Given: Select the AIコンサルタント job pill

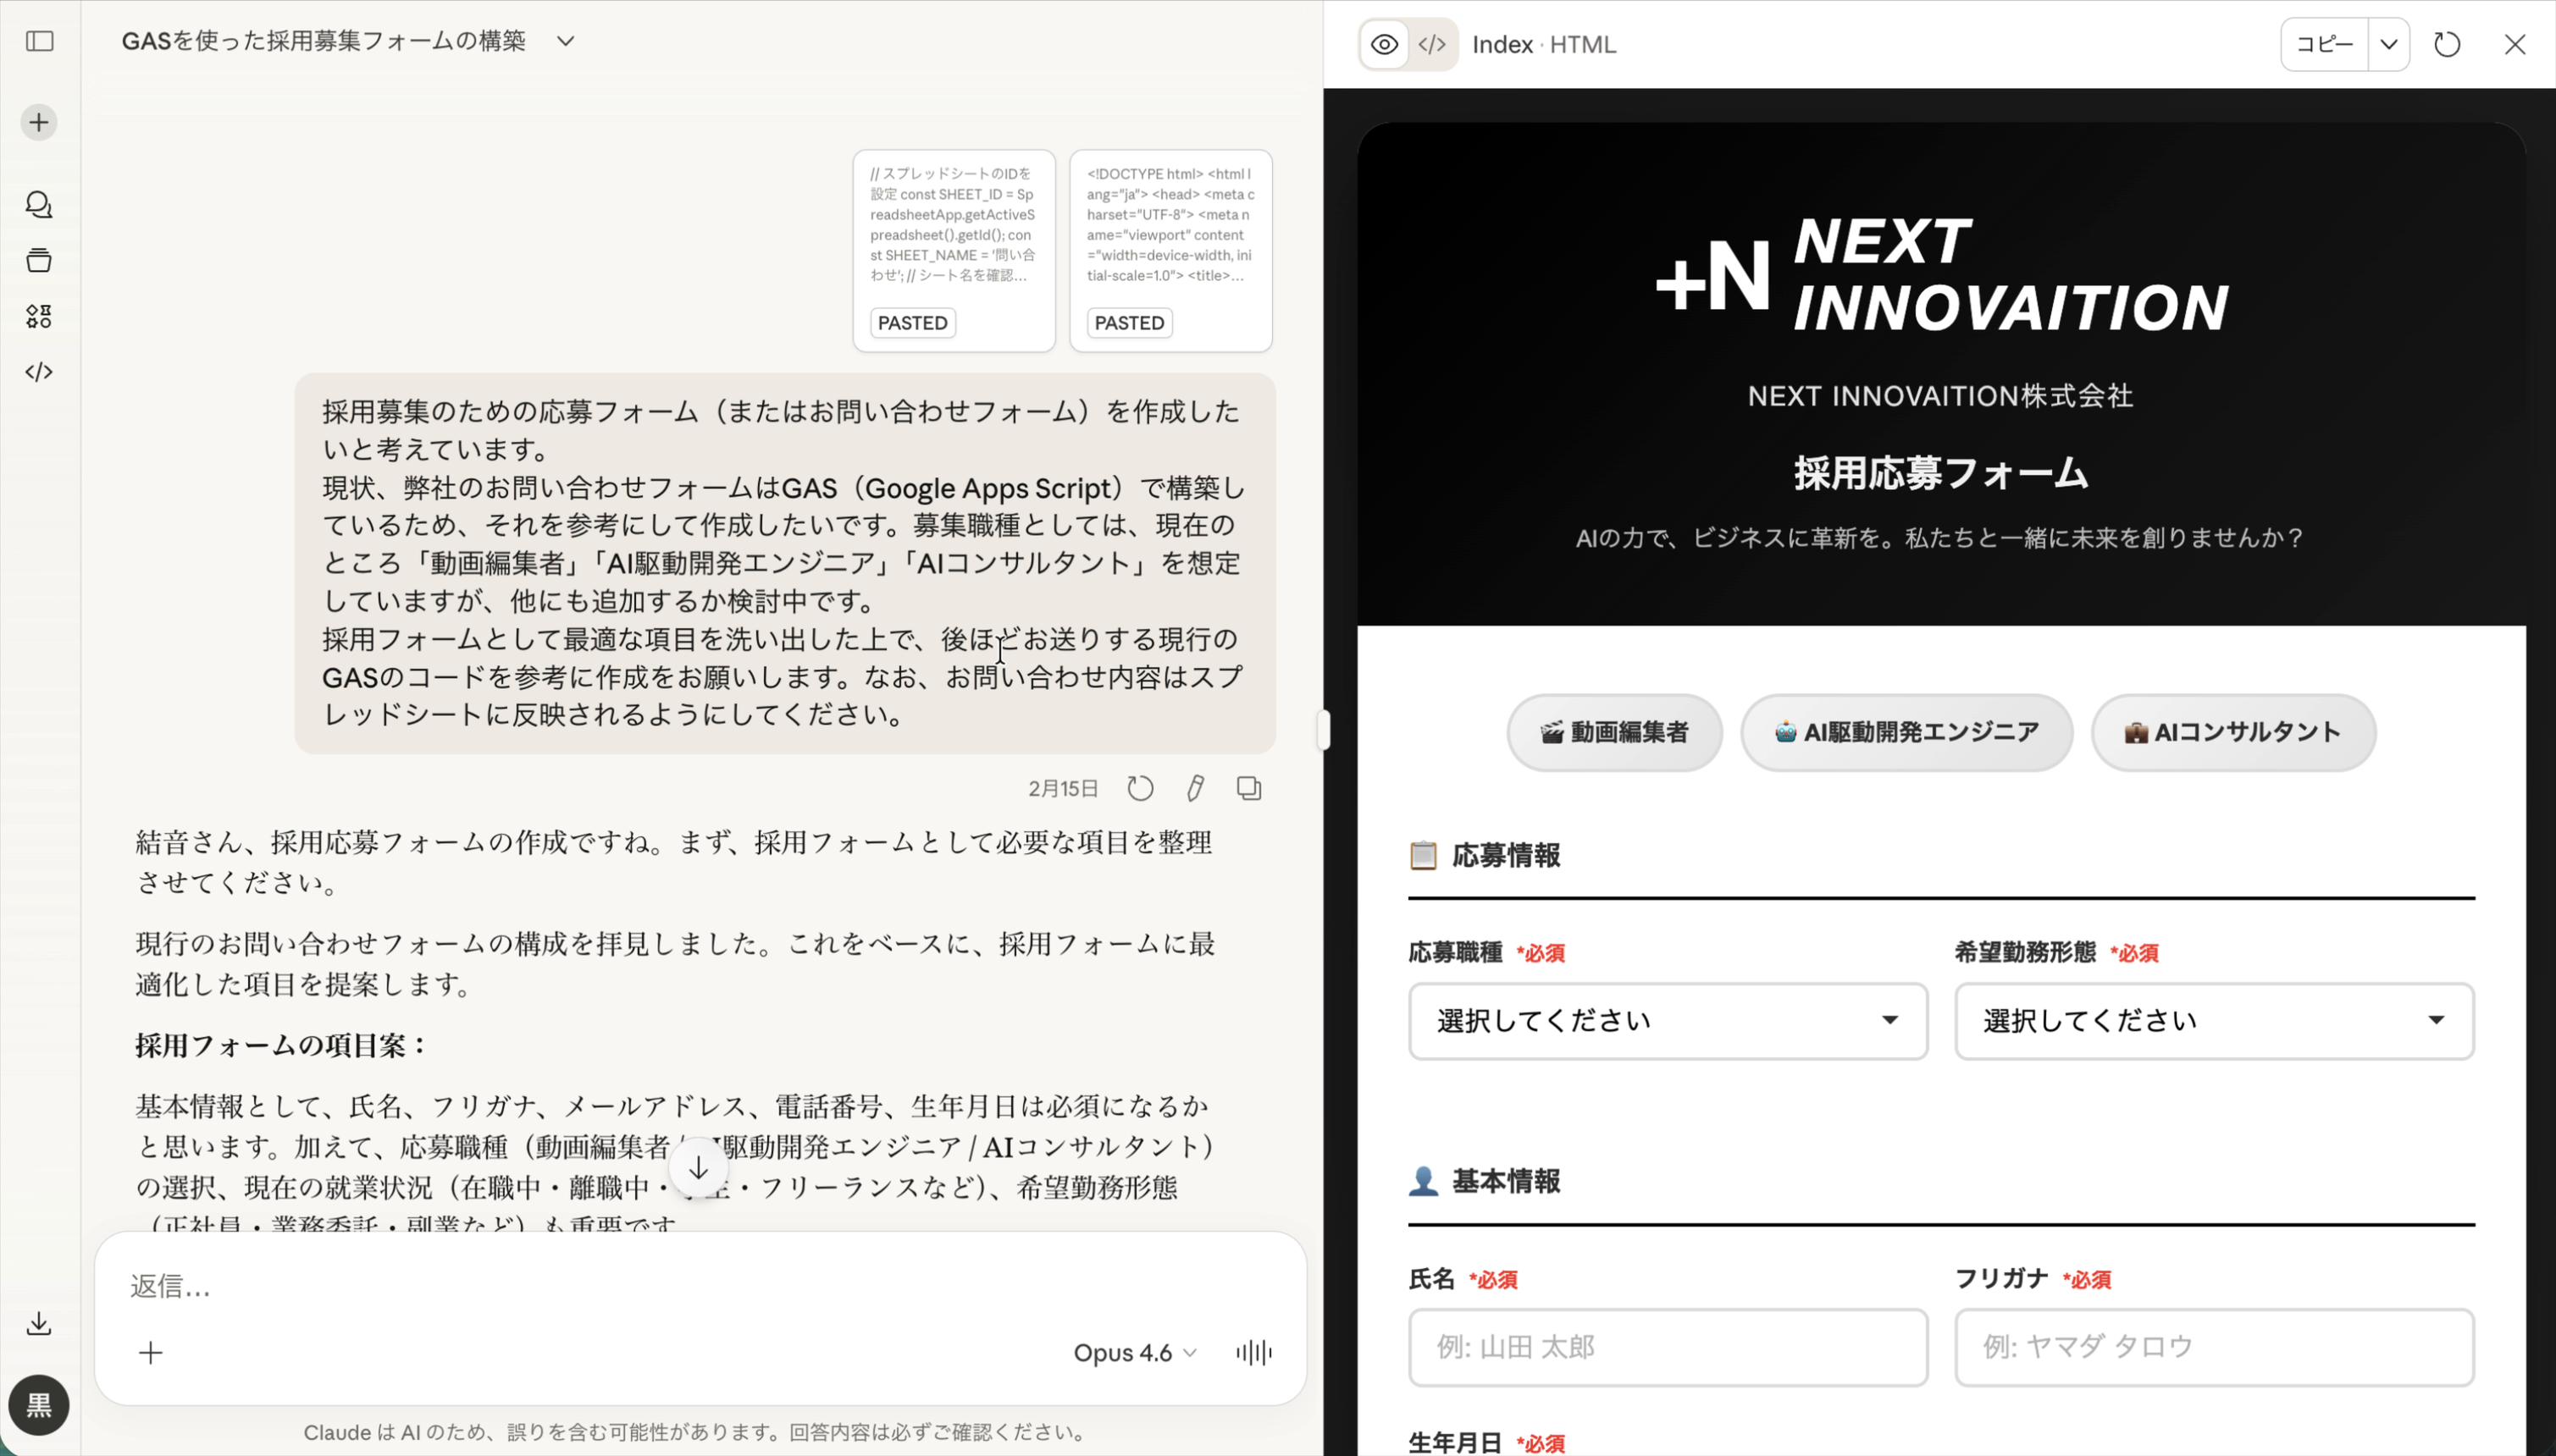Looking at the screenshot, I should click(x=2232, y=733).
